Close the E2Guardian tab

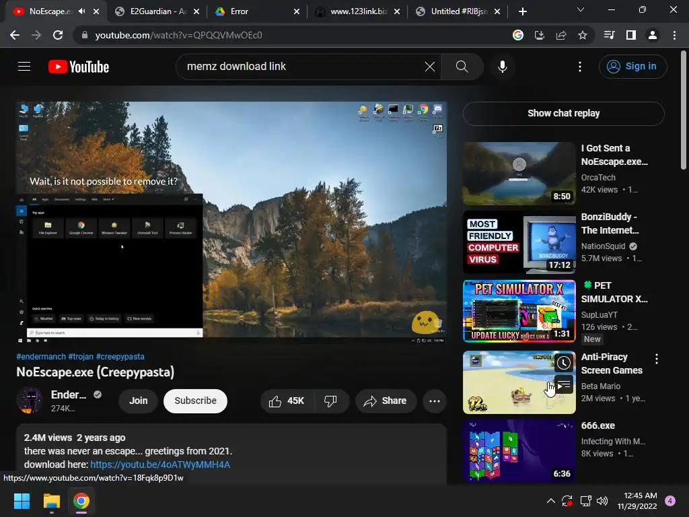[196, 11]
